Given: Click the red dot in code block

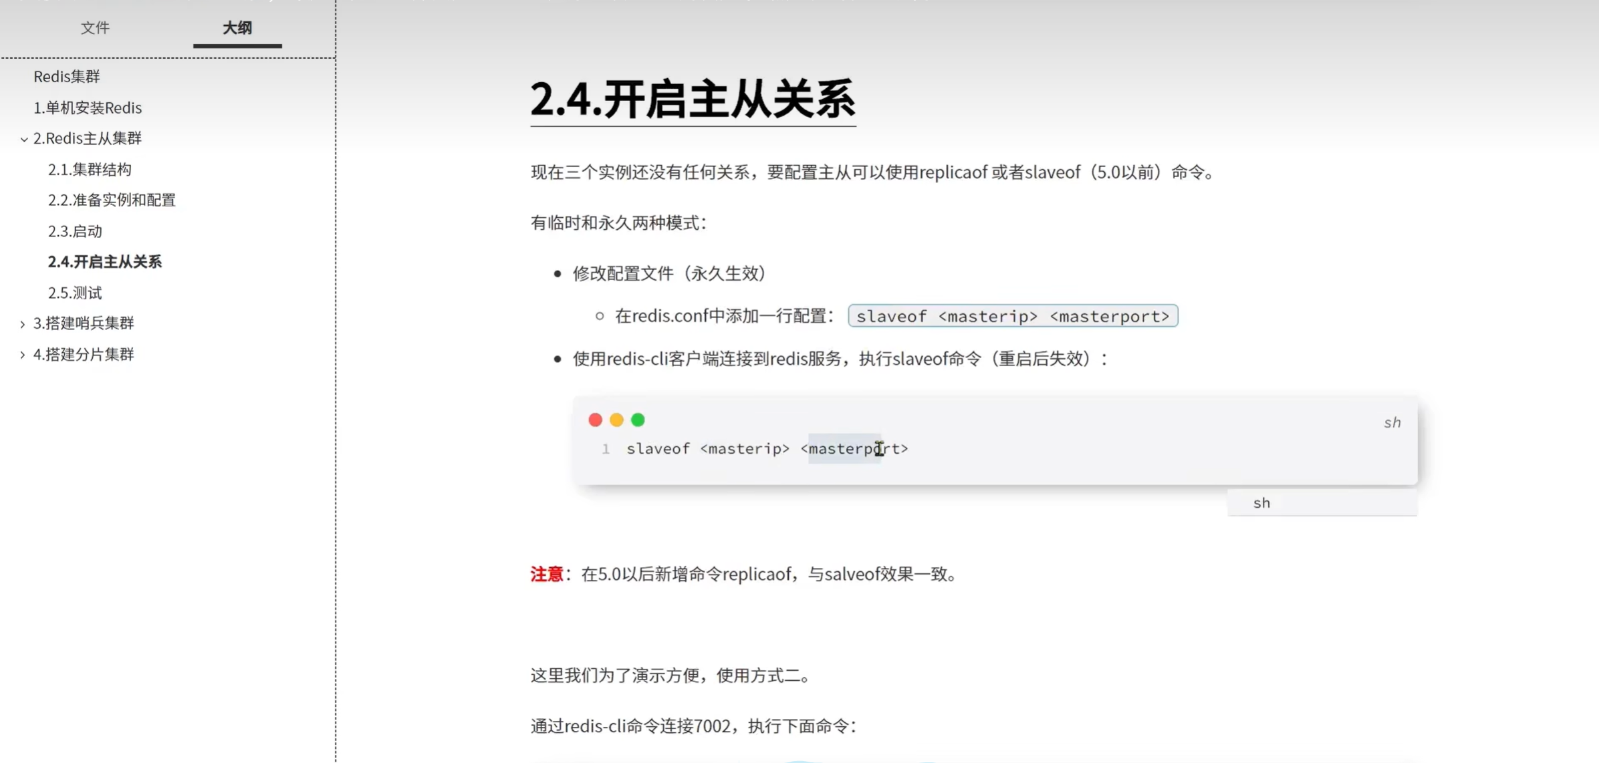Looking at the screenshot, I should pos(595,420).
